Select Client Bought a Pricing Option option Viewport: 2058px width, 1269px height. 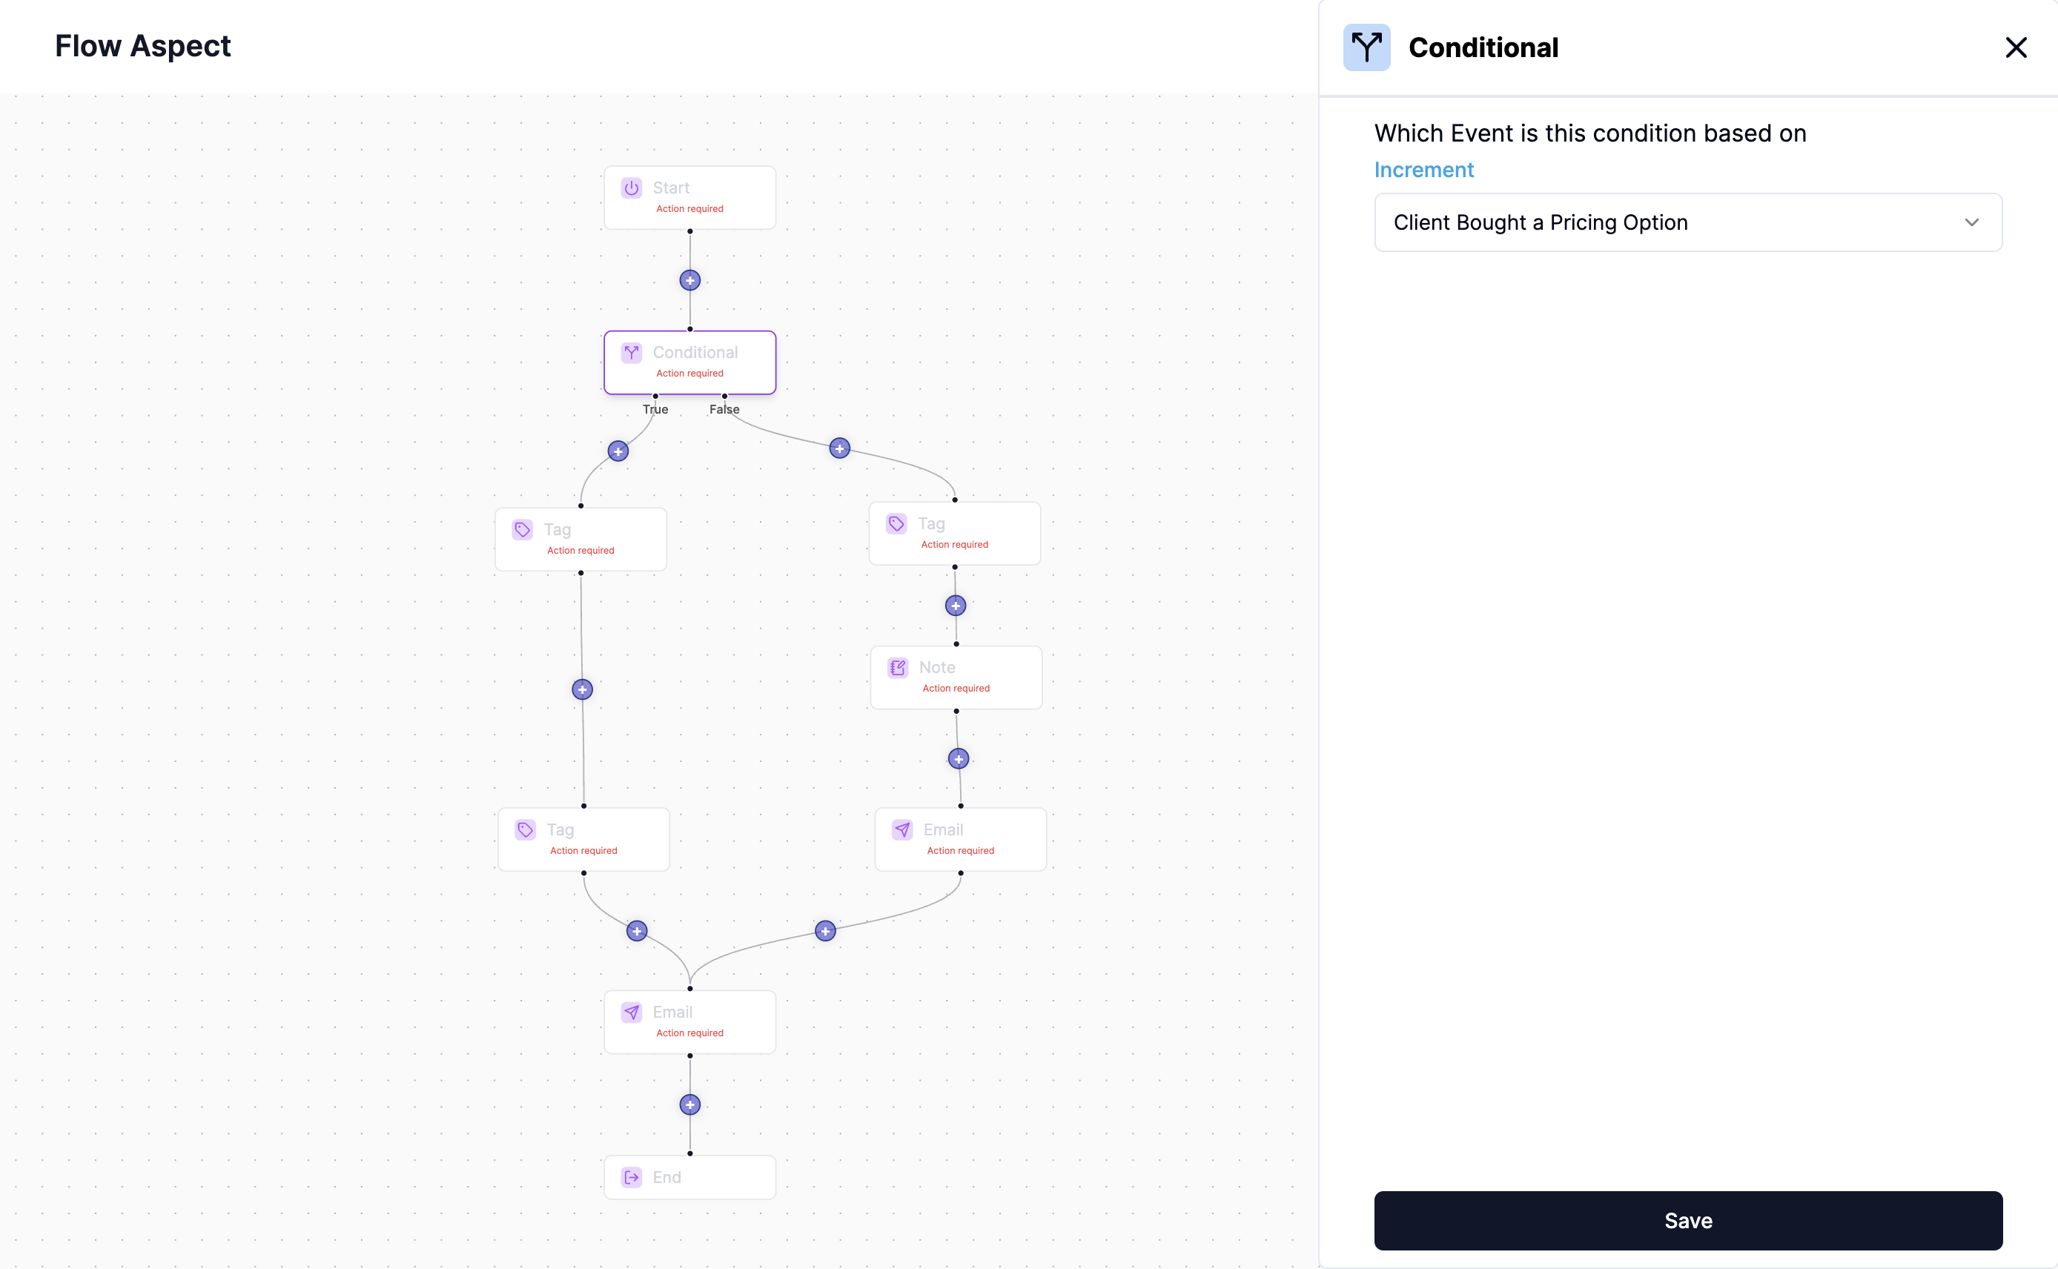(1687, 222)
